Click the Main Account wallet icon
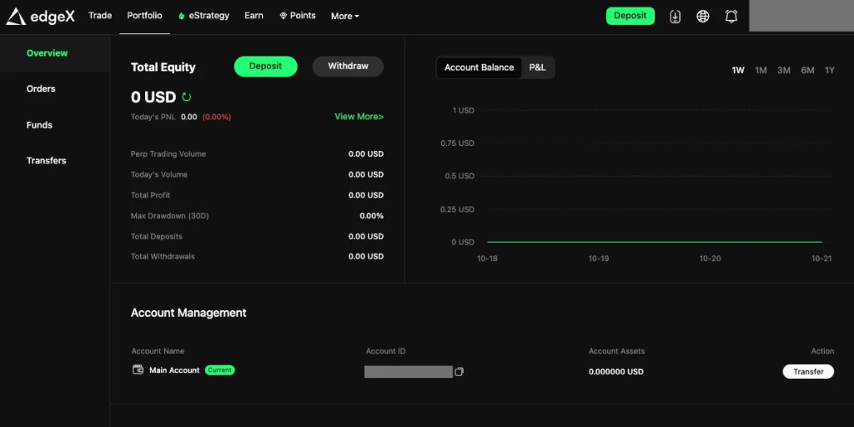The width and height of the screenshot is (854, 427). click(x=138, y=369)
